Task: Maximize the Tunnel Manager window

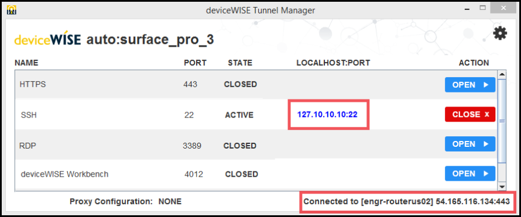Action: [x=483, y=8]
